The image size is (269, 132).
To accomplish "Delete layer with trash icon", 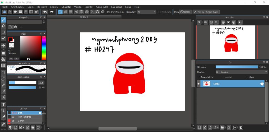I will pos(241,127).
